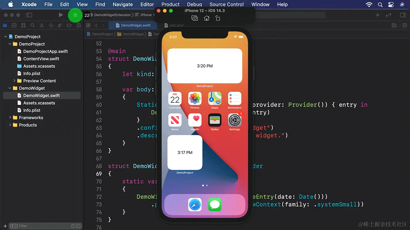The height and width of the screenshot is (230, 410).
Task: Open the Debug menu
Action: coord(195,4)
